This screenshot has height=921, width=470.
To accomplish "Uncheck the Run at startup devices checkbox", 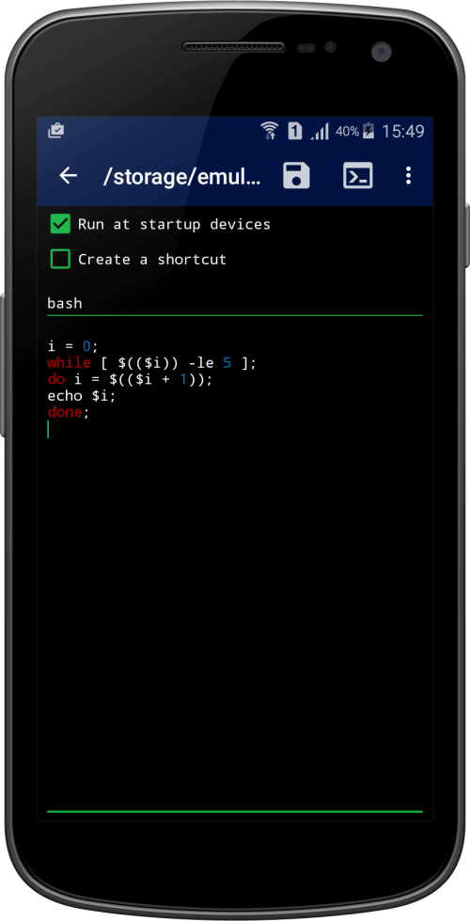I will coord(60,224).
